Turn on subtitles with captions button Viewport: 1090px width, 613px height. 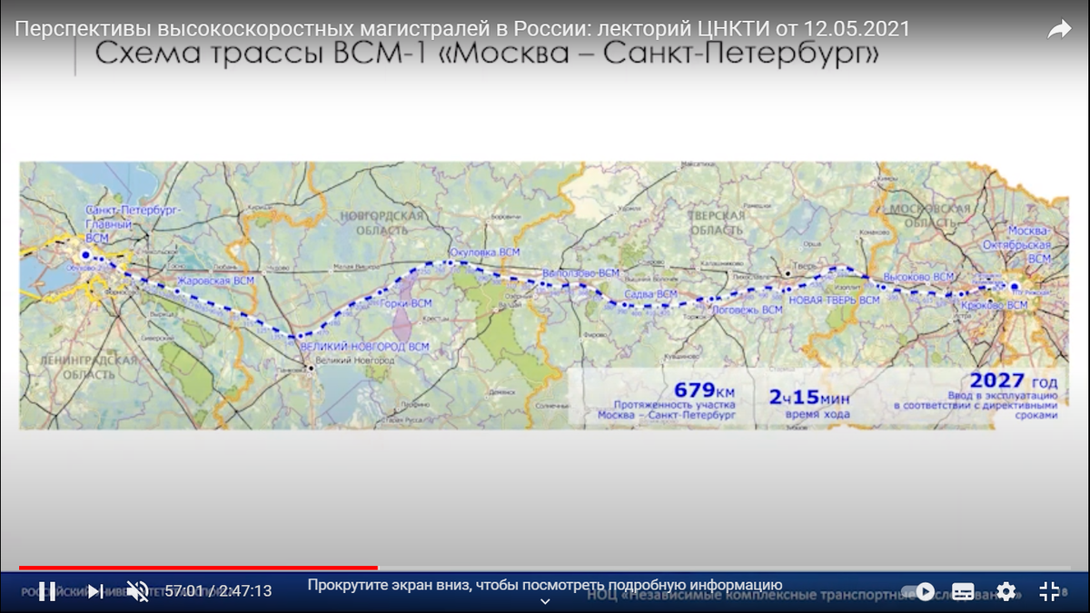pos(964,592)
